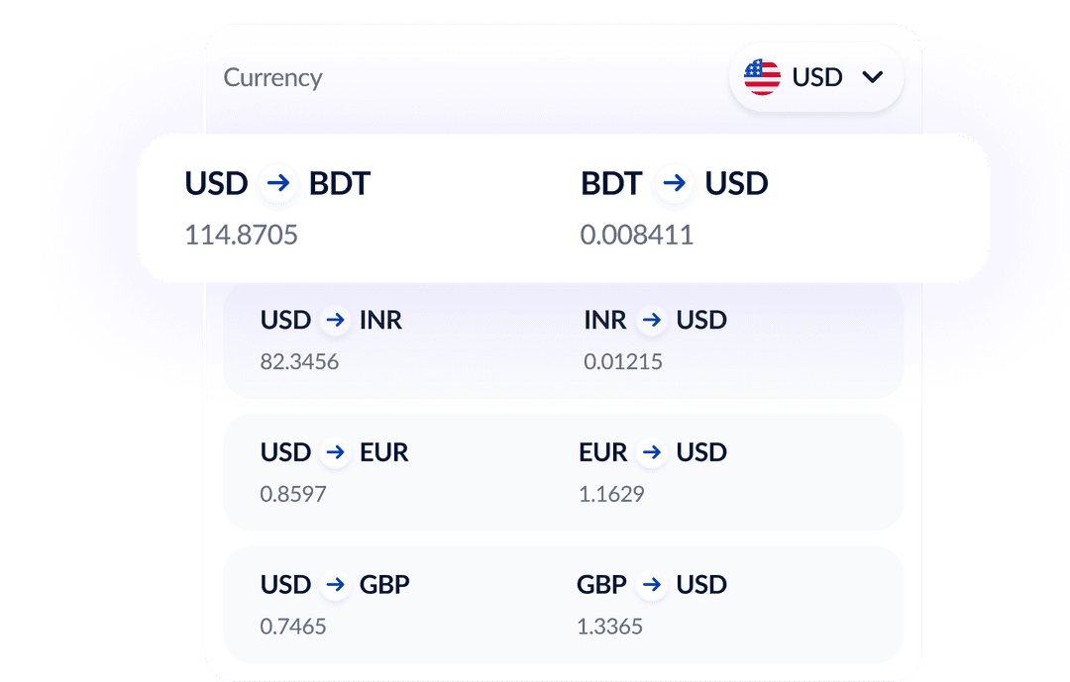Select the USD to GBP conversion row
The width and height of the screenshot is (1070, 682).
563,604
